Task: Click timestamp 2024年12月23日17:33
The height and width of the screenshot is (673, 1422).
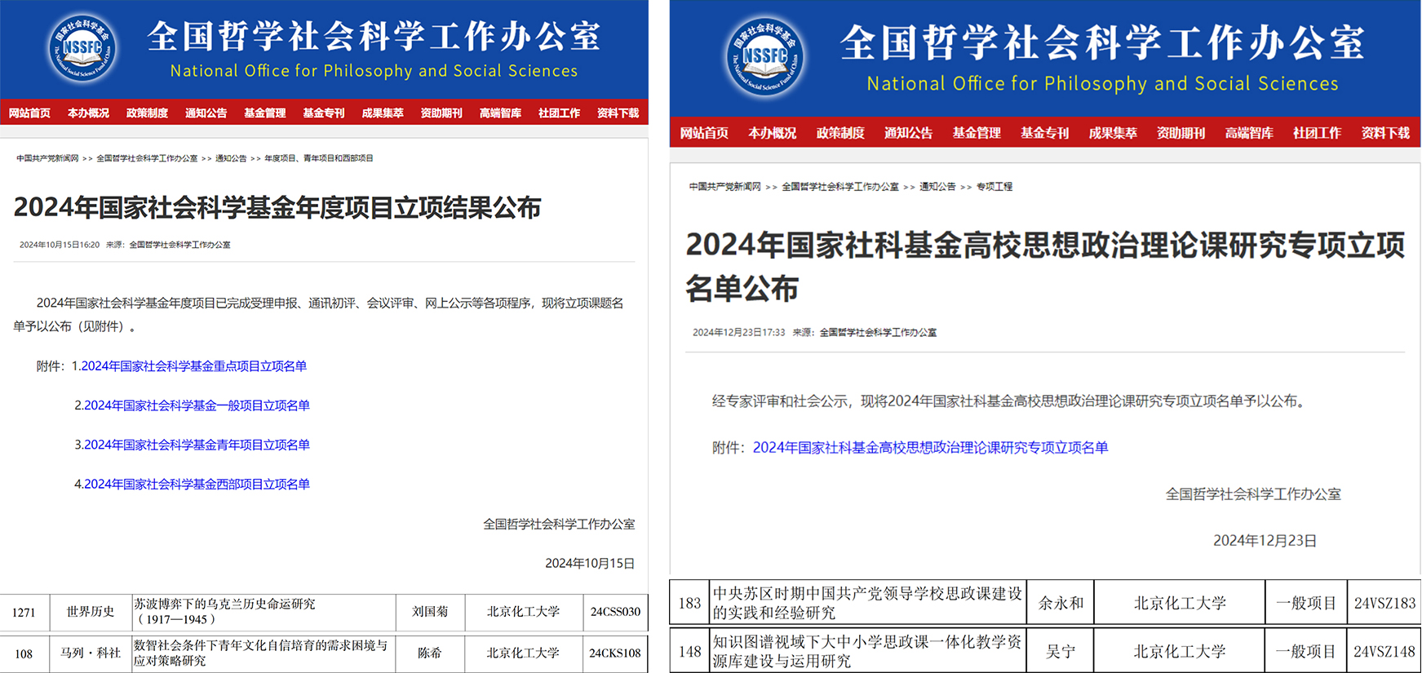Action: click(x=738, y=332)
